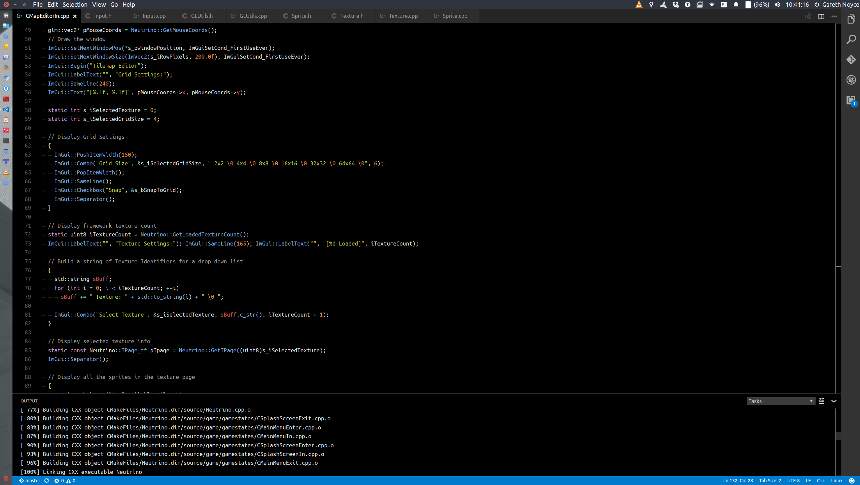Open the Gareth Noyce session menu
This screenshot has width=860, height=485.
(837, 4)
